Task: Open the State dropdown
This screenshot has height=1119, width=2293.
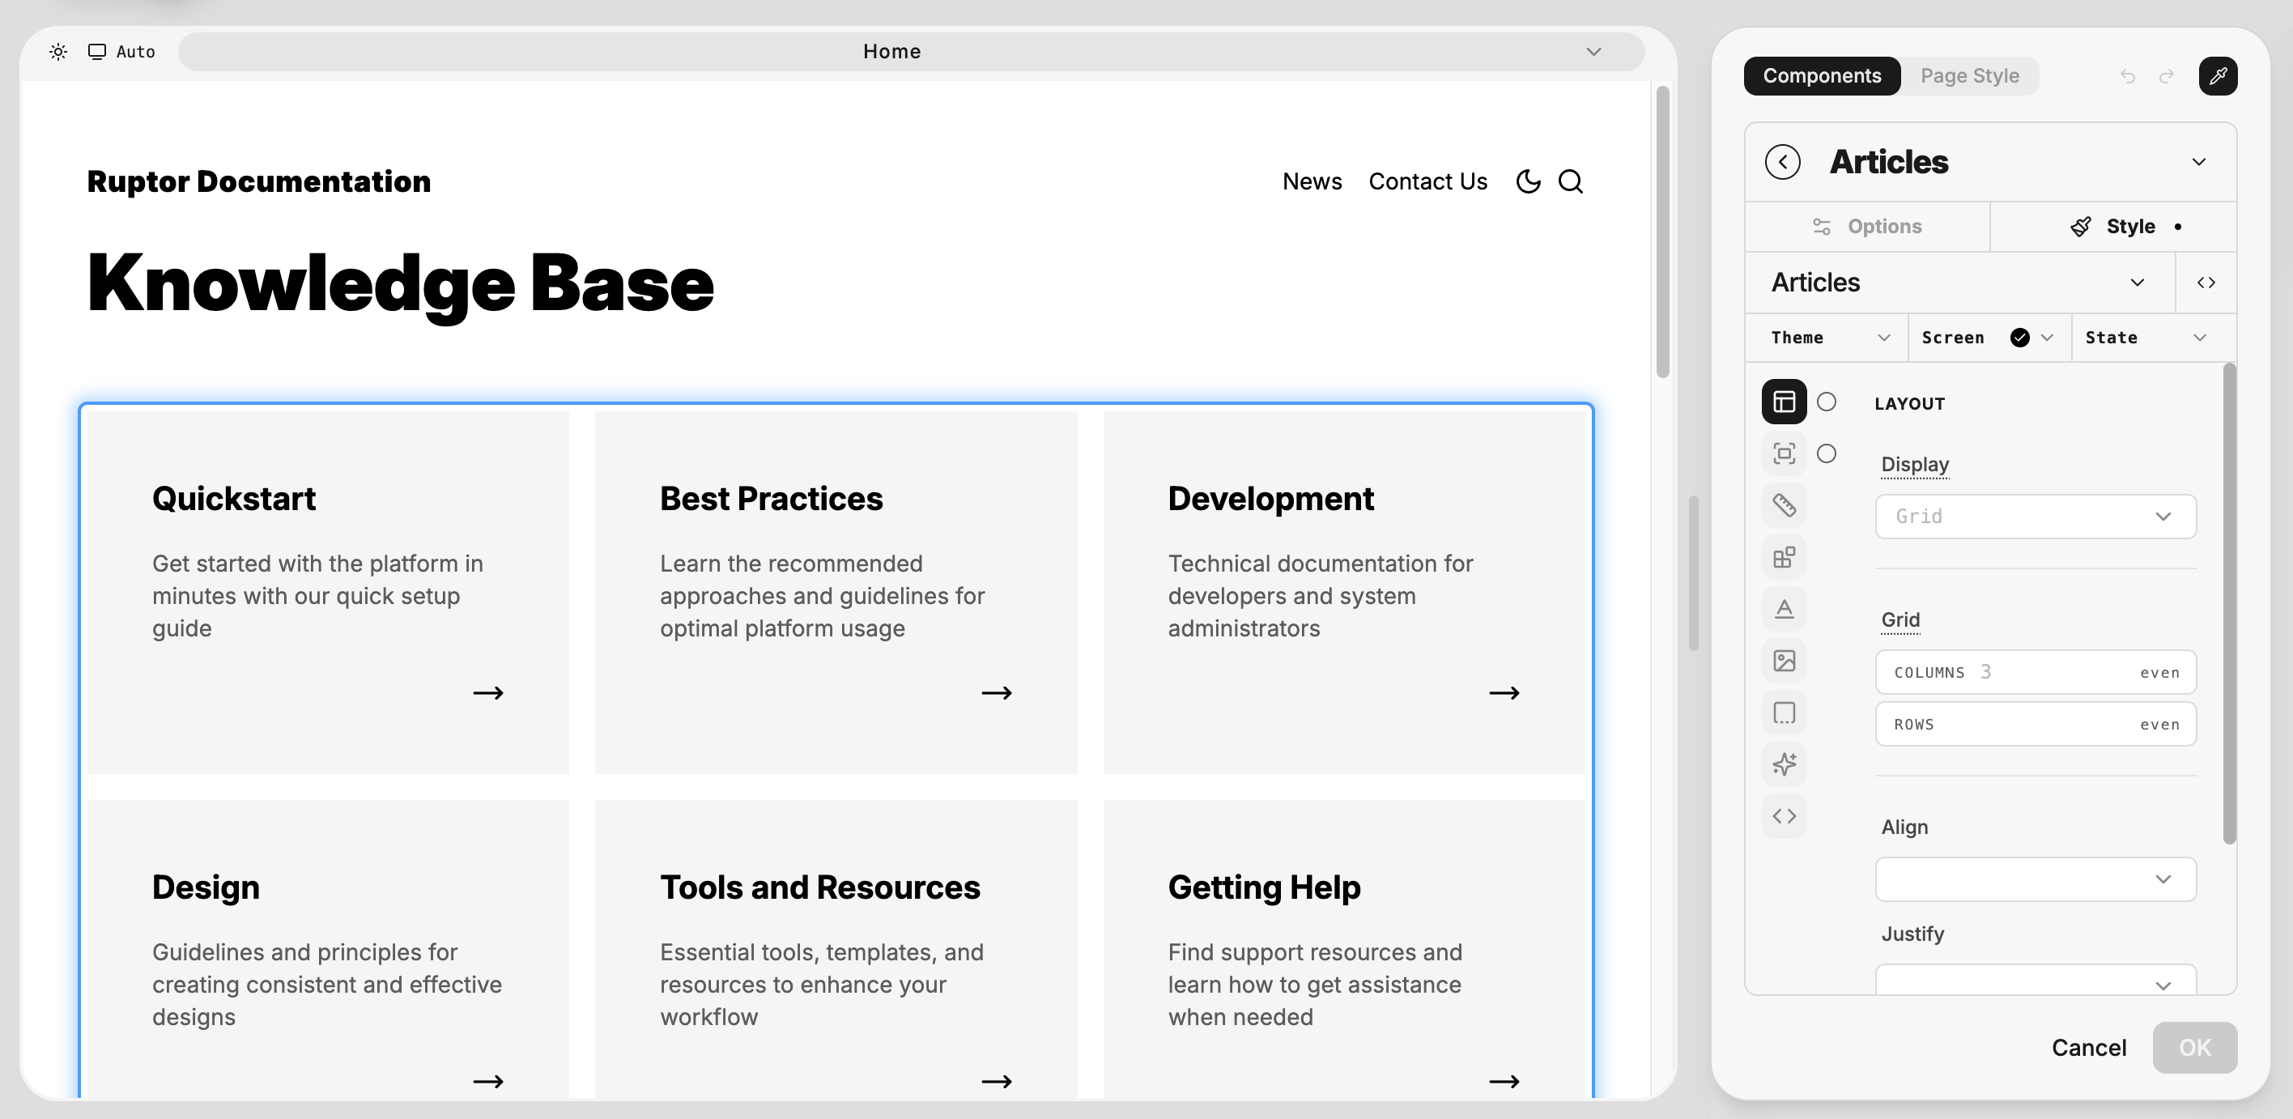Action: coord(2152,338)
